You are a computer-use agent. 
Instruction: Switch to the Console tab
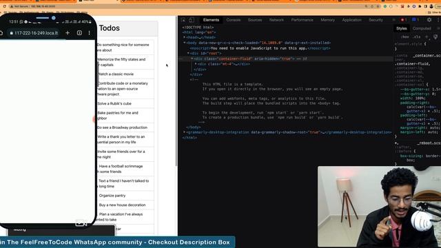(234, 20)
